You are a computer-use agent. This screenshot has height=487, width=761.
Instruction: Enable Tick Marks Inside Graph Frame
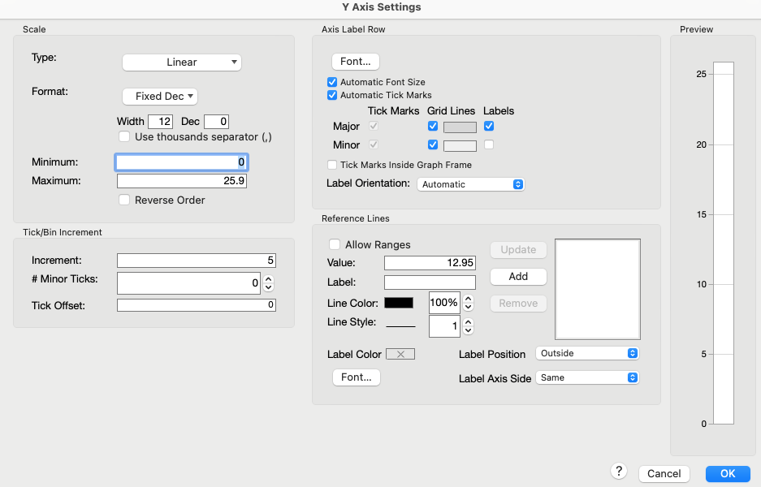332,165
